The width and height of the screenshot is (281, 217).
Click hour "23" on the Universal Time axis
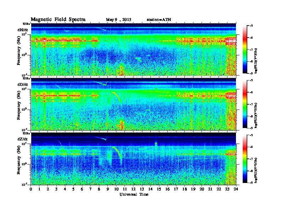click(x=227, y=189)
